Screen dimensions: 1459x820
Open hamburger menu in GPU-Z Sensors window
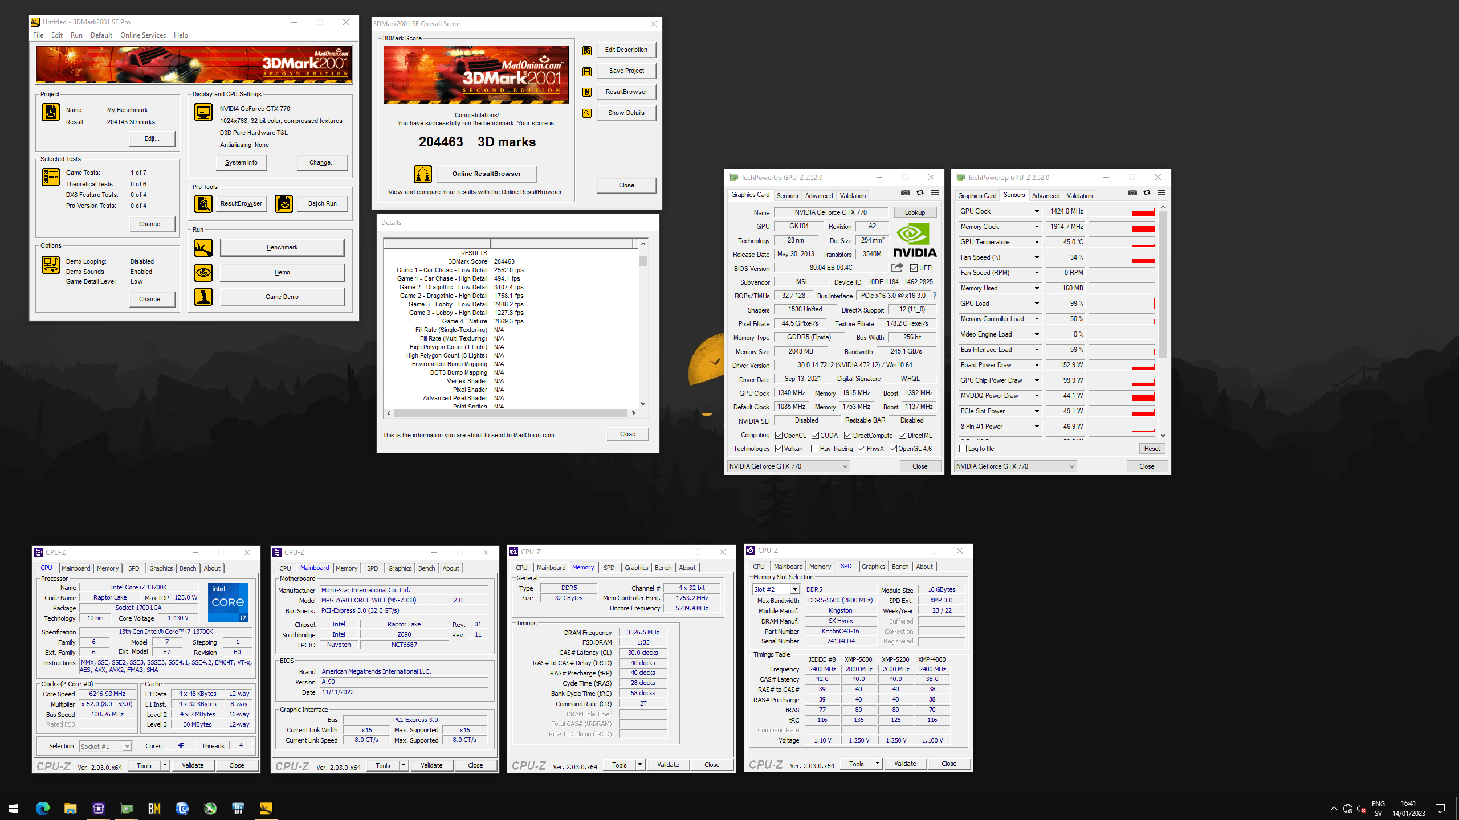tap(1162, 193)
